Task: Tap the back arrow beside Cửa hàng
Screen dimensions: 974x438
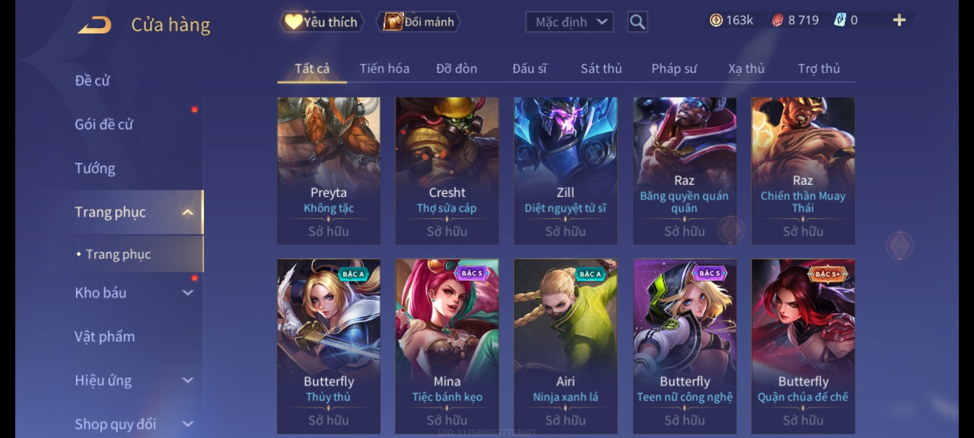Action: tap(95, 25)
